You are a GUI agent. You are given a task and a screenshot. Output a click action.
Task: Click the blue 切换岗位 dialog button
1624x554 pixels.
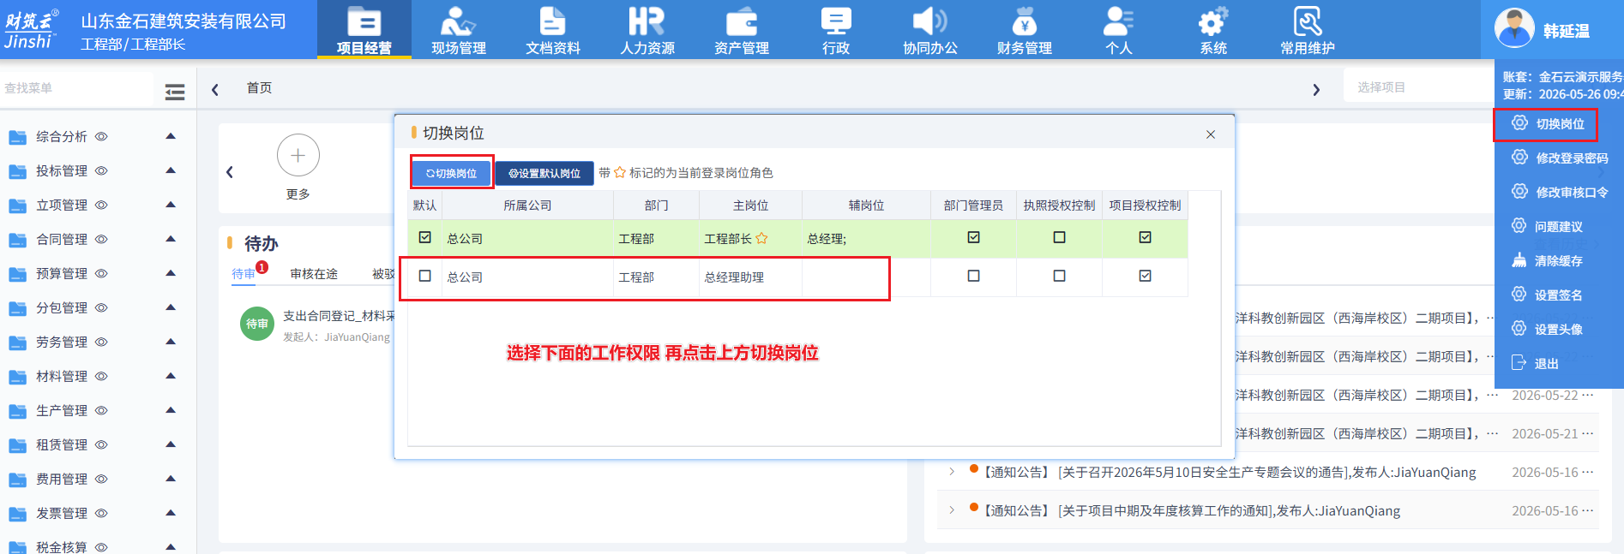click(452, 173)
